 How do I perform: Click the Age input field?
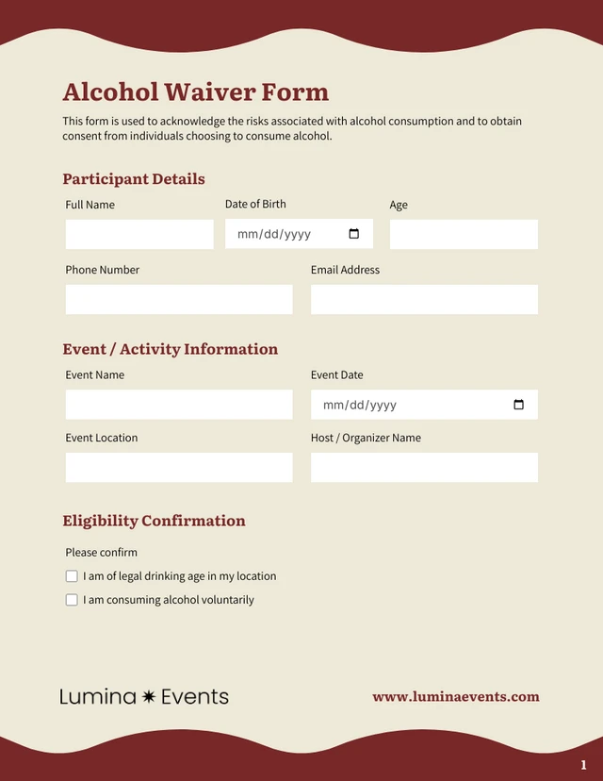point(464,235)
